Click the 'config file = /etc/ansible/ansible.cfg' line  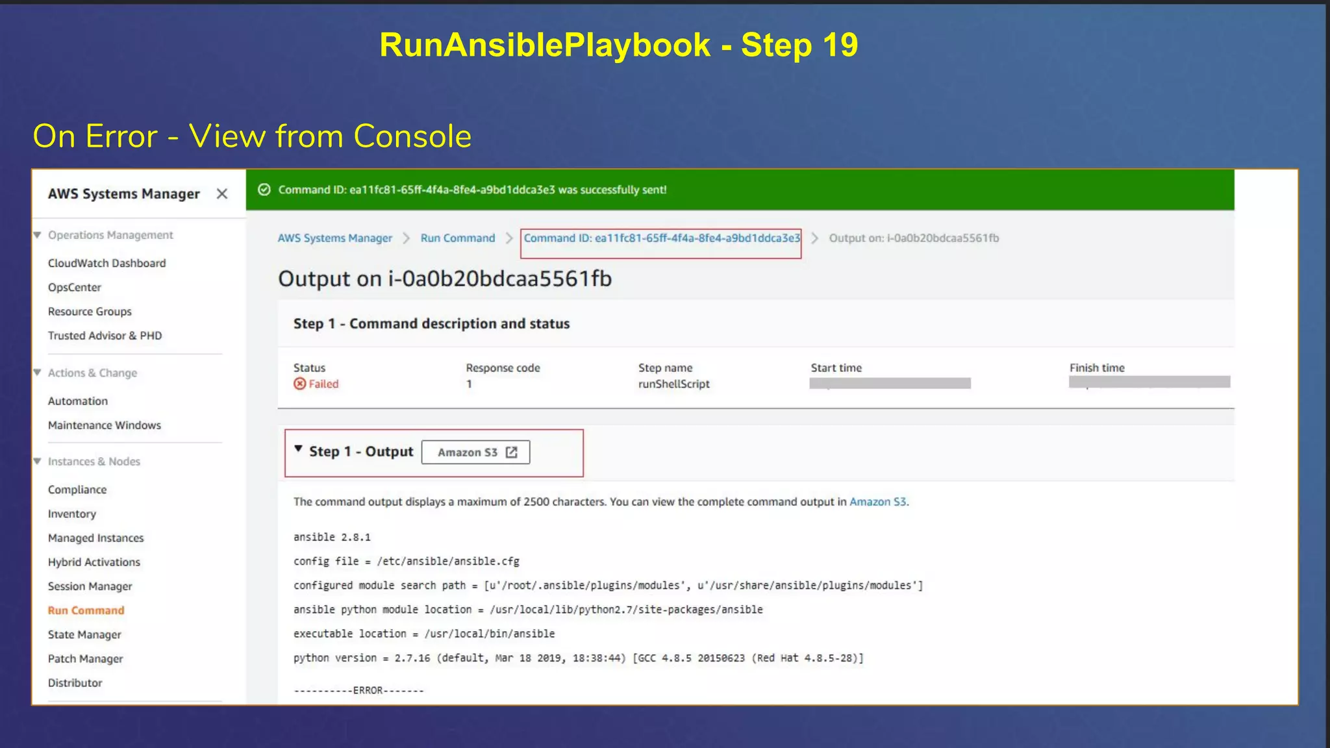click(407, 561)
